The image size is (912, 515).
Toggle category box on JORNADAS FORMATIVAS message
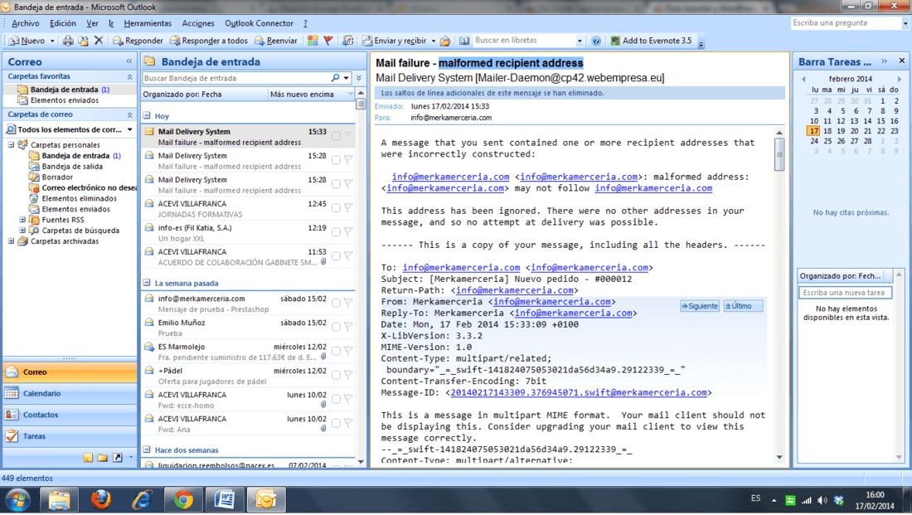(x=336, y=208)
